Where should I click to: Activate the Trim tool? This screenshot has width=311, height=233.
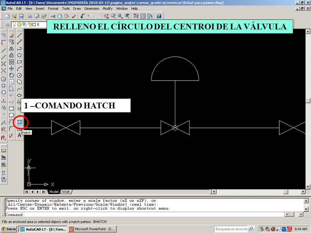point(12,95)
